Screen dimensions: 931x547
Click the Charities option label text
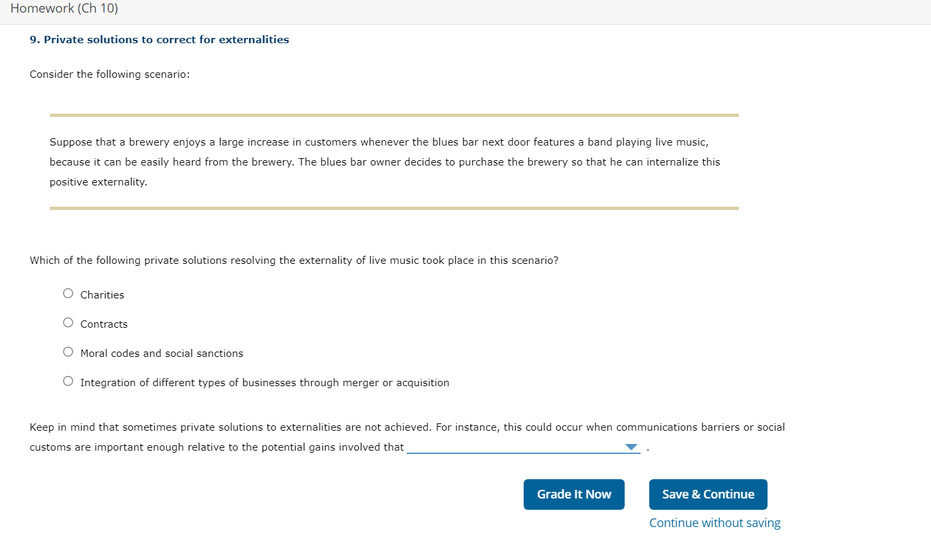point(102,294)
